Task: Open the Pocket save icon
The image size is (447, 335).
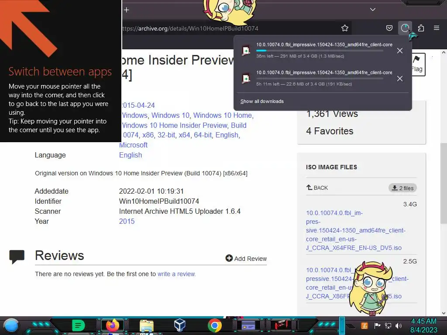Action: 389,28
